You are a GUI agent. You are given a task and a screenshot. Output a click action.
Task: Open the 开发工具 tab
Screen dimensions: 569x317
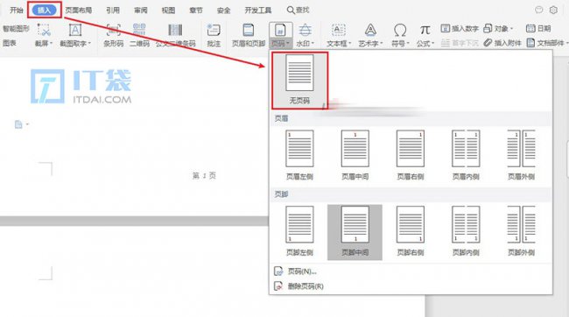pyautogui.click(x=258, y=11)
